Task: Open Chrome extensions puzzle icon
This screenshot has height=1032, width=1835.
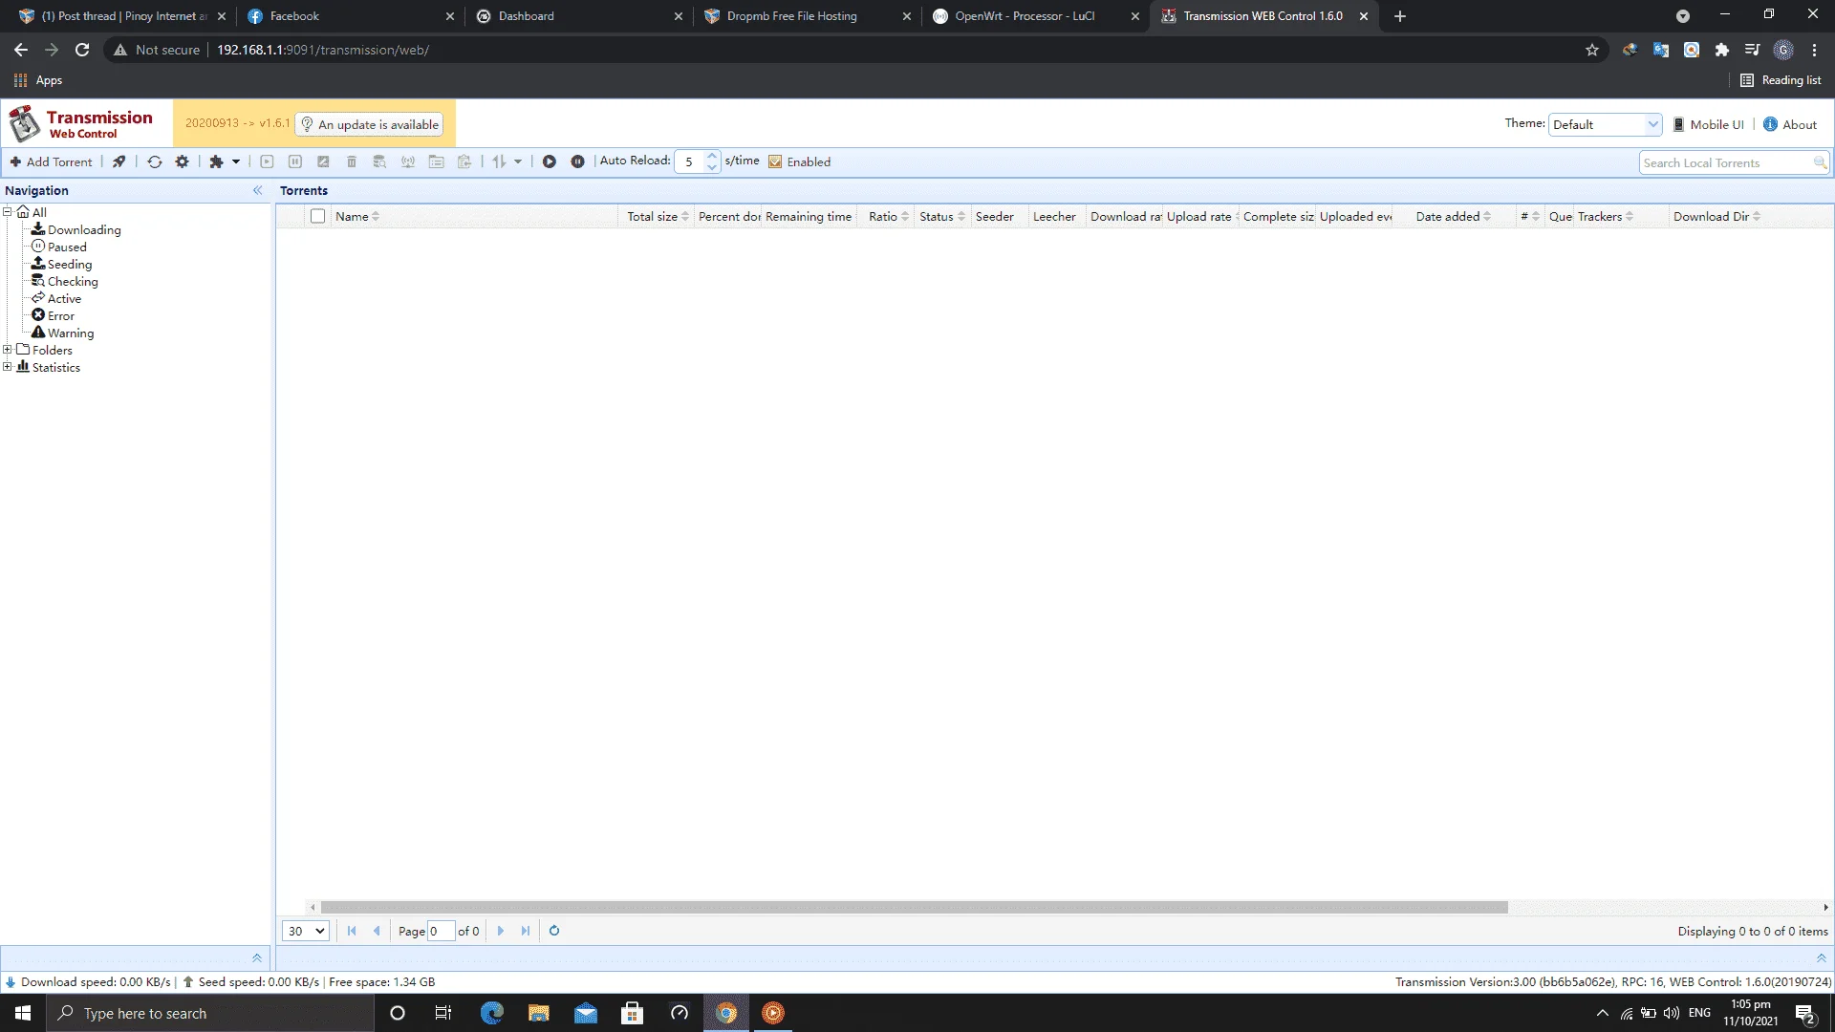Action: click(x=1722, y=50)
